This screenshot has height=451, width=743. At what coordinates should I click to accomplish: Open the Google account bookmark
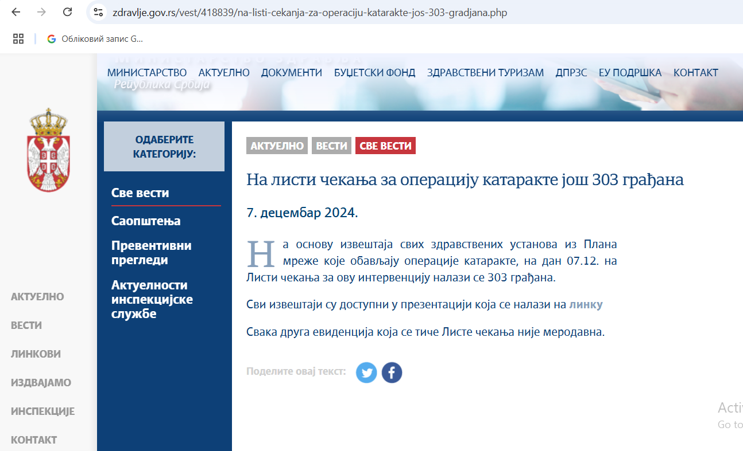point(95,39)
